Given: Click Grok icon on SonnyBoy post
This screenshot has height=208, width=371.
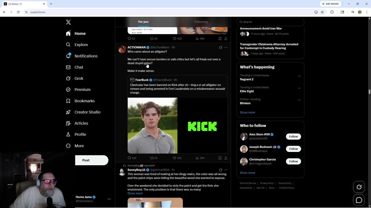Looking at the screenshot, I should 221,170.
